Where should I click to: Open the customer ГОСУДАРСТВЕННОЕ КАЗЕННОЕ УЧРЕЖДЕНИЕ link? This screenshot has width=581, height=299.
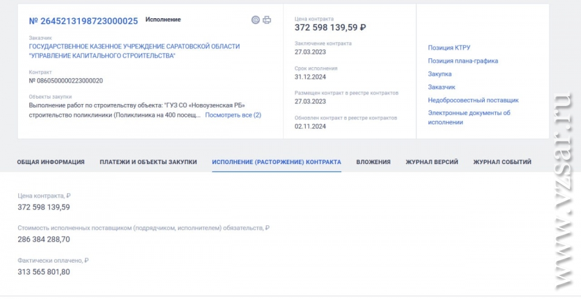(134, 51)
